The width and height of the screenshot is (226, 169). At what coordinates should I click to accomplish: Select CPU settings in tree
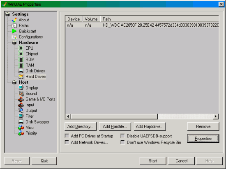(x=30, y=48)
